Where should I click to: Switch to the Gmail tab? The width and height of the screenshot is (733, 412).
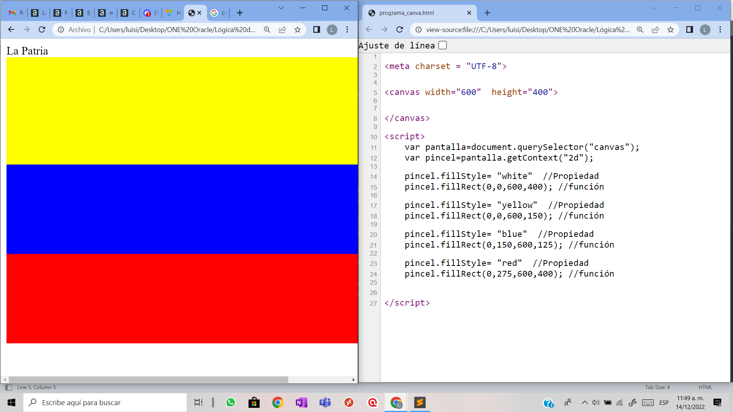coord(16,13)
